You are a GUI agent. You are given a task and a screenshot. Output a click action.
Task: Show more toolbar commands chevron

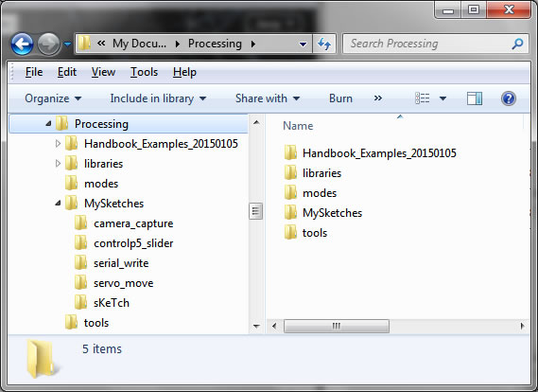[378, 98]
